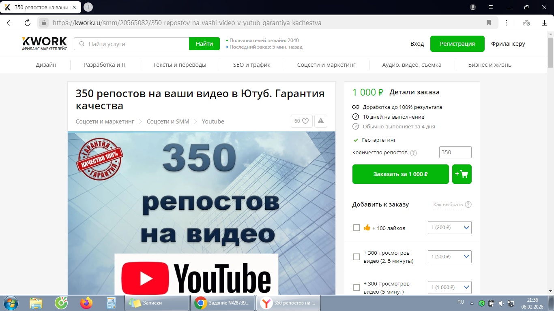Open Записки window from taskbar
Image resolution: width=554 pixels, height=311 pixels.
(x=157, y=303)
